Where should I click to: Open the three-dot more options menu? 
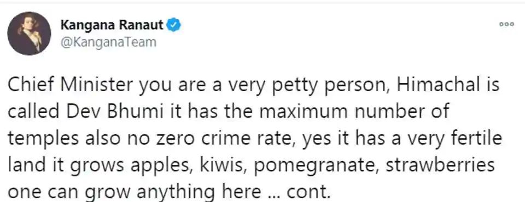506,24
